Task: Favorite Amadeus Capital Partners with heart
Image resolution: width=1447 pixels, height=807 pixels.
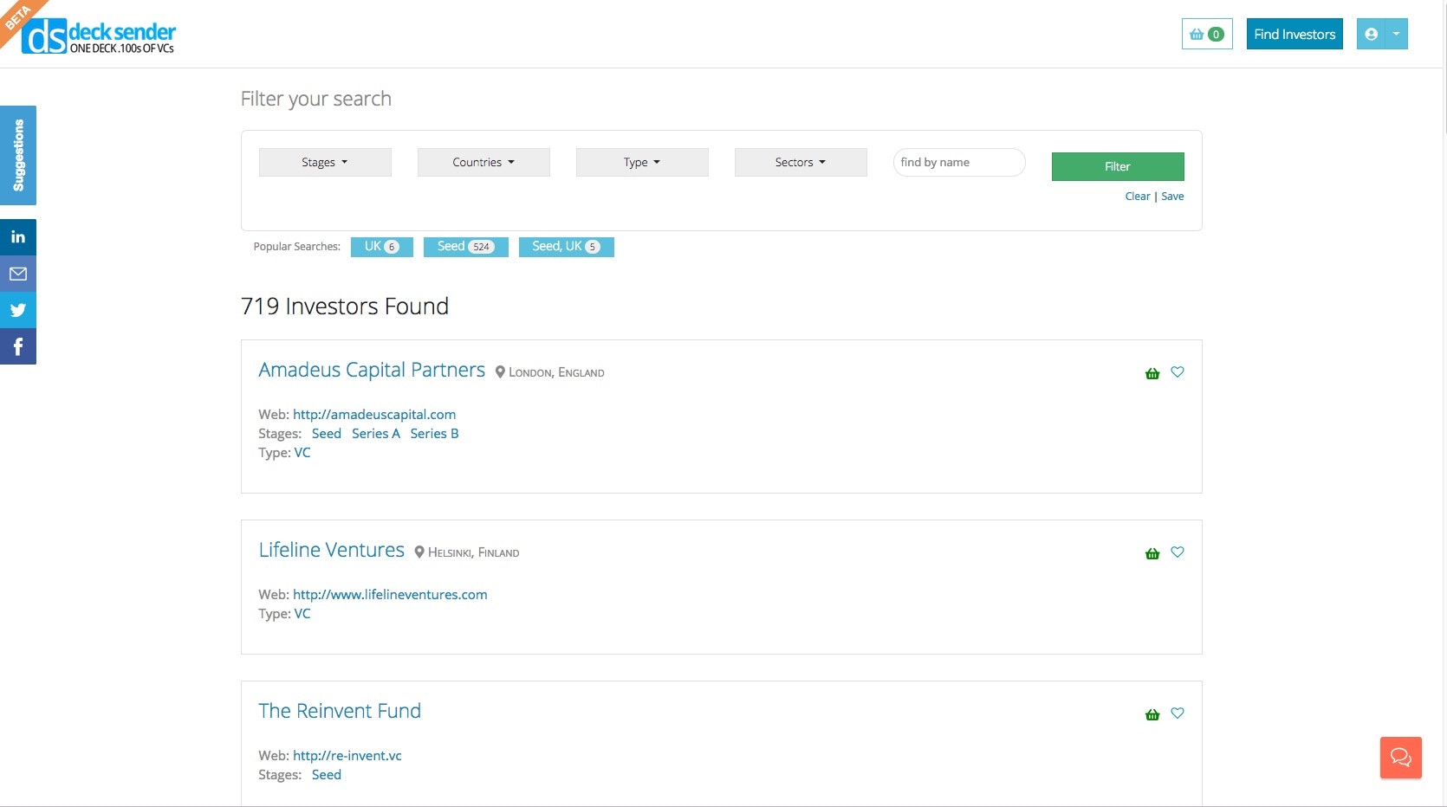Action: (x=1178, y=372)
